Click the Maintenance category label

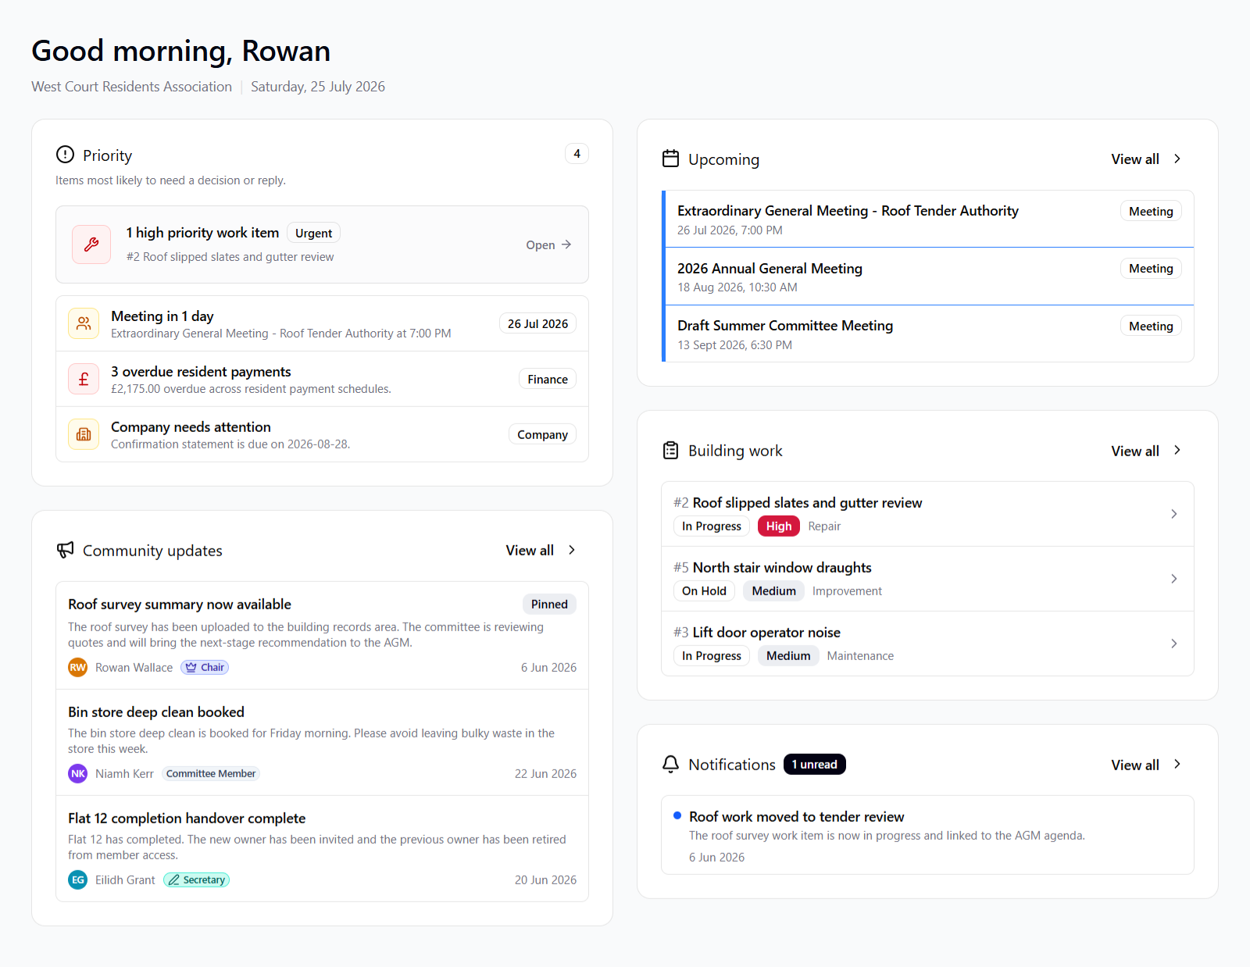pos(860,655)
